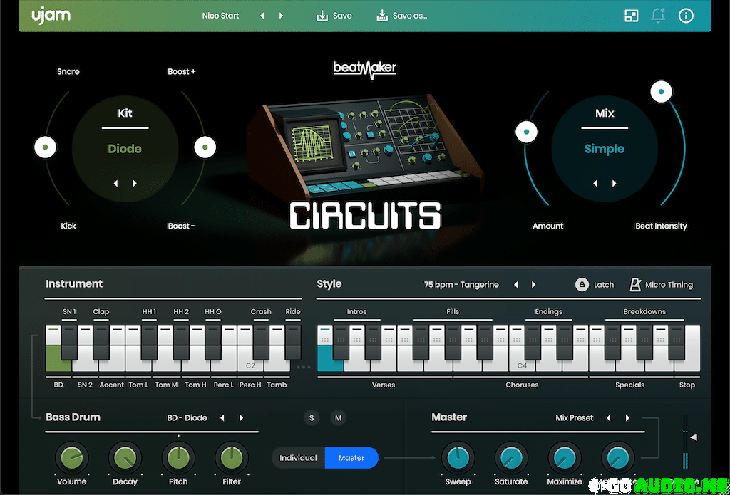Open the BD - Diode sound list
Image resolution: width=730 pixels, height=495 pixels.
point(187,418)
